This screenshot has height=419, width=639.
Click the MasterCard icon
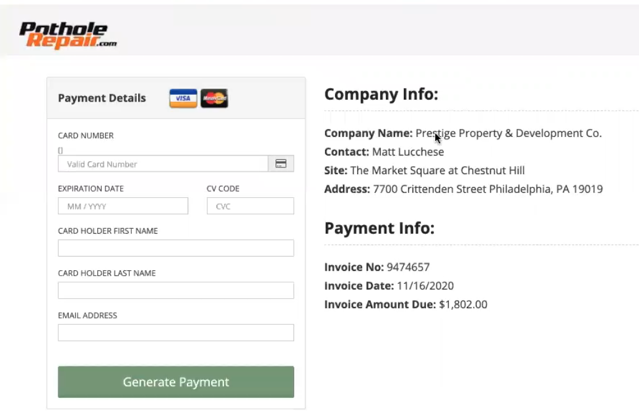[x=214, y=99]
